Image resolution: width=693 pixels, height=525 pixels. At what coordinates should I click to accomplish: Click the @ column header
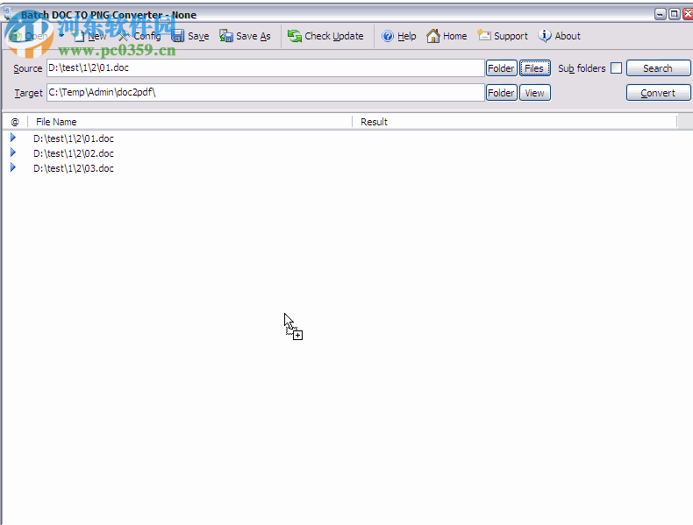click(x=15, y=122)
